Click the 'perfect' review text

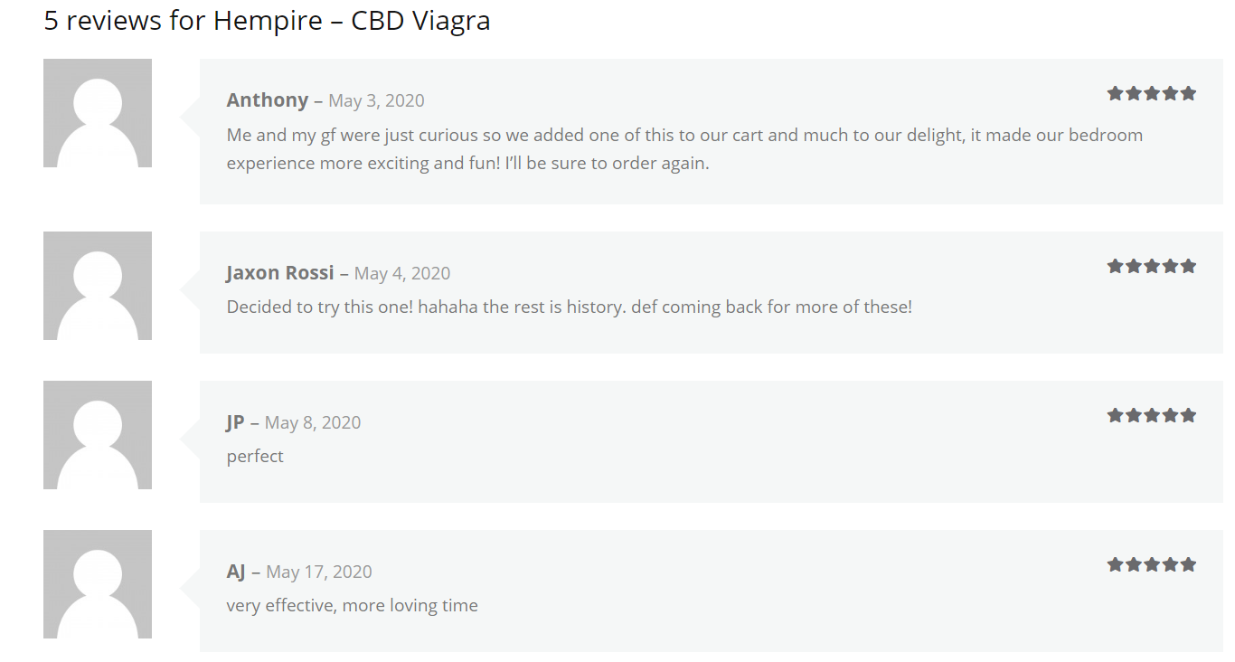point(255,456)
